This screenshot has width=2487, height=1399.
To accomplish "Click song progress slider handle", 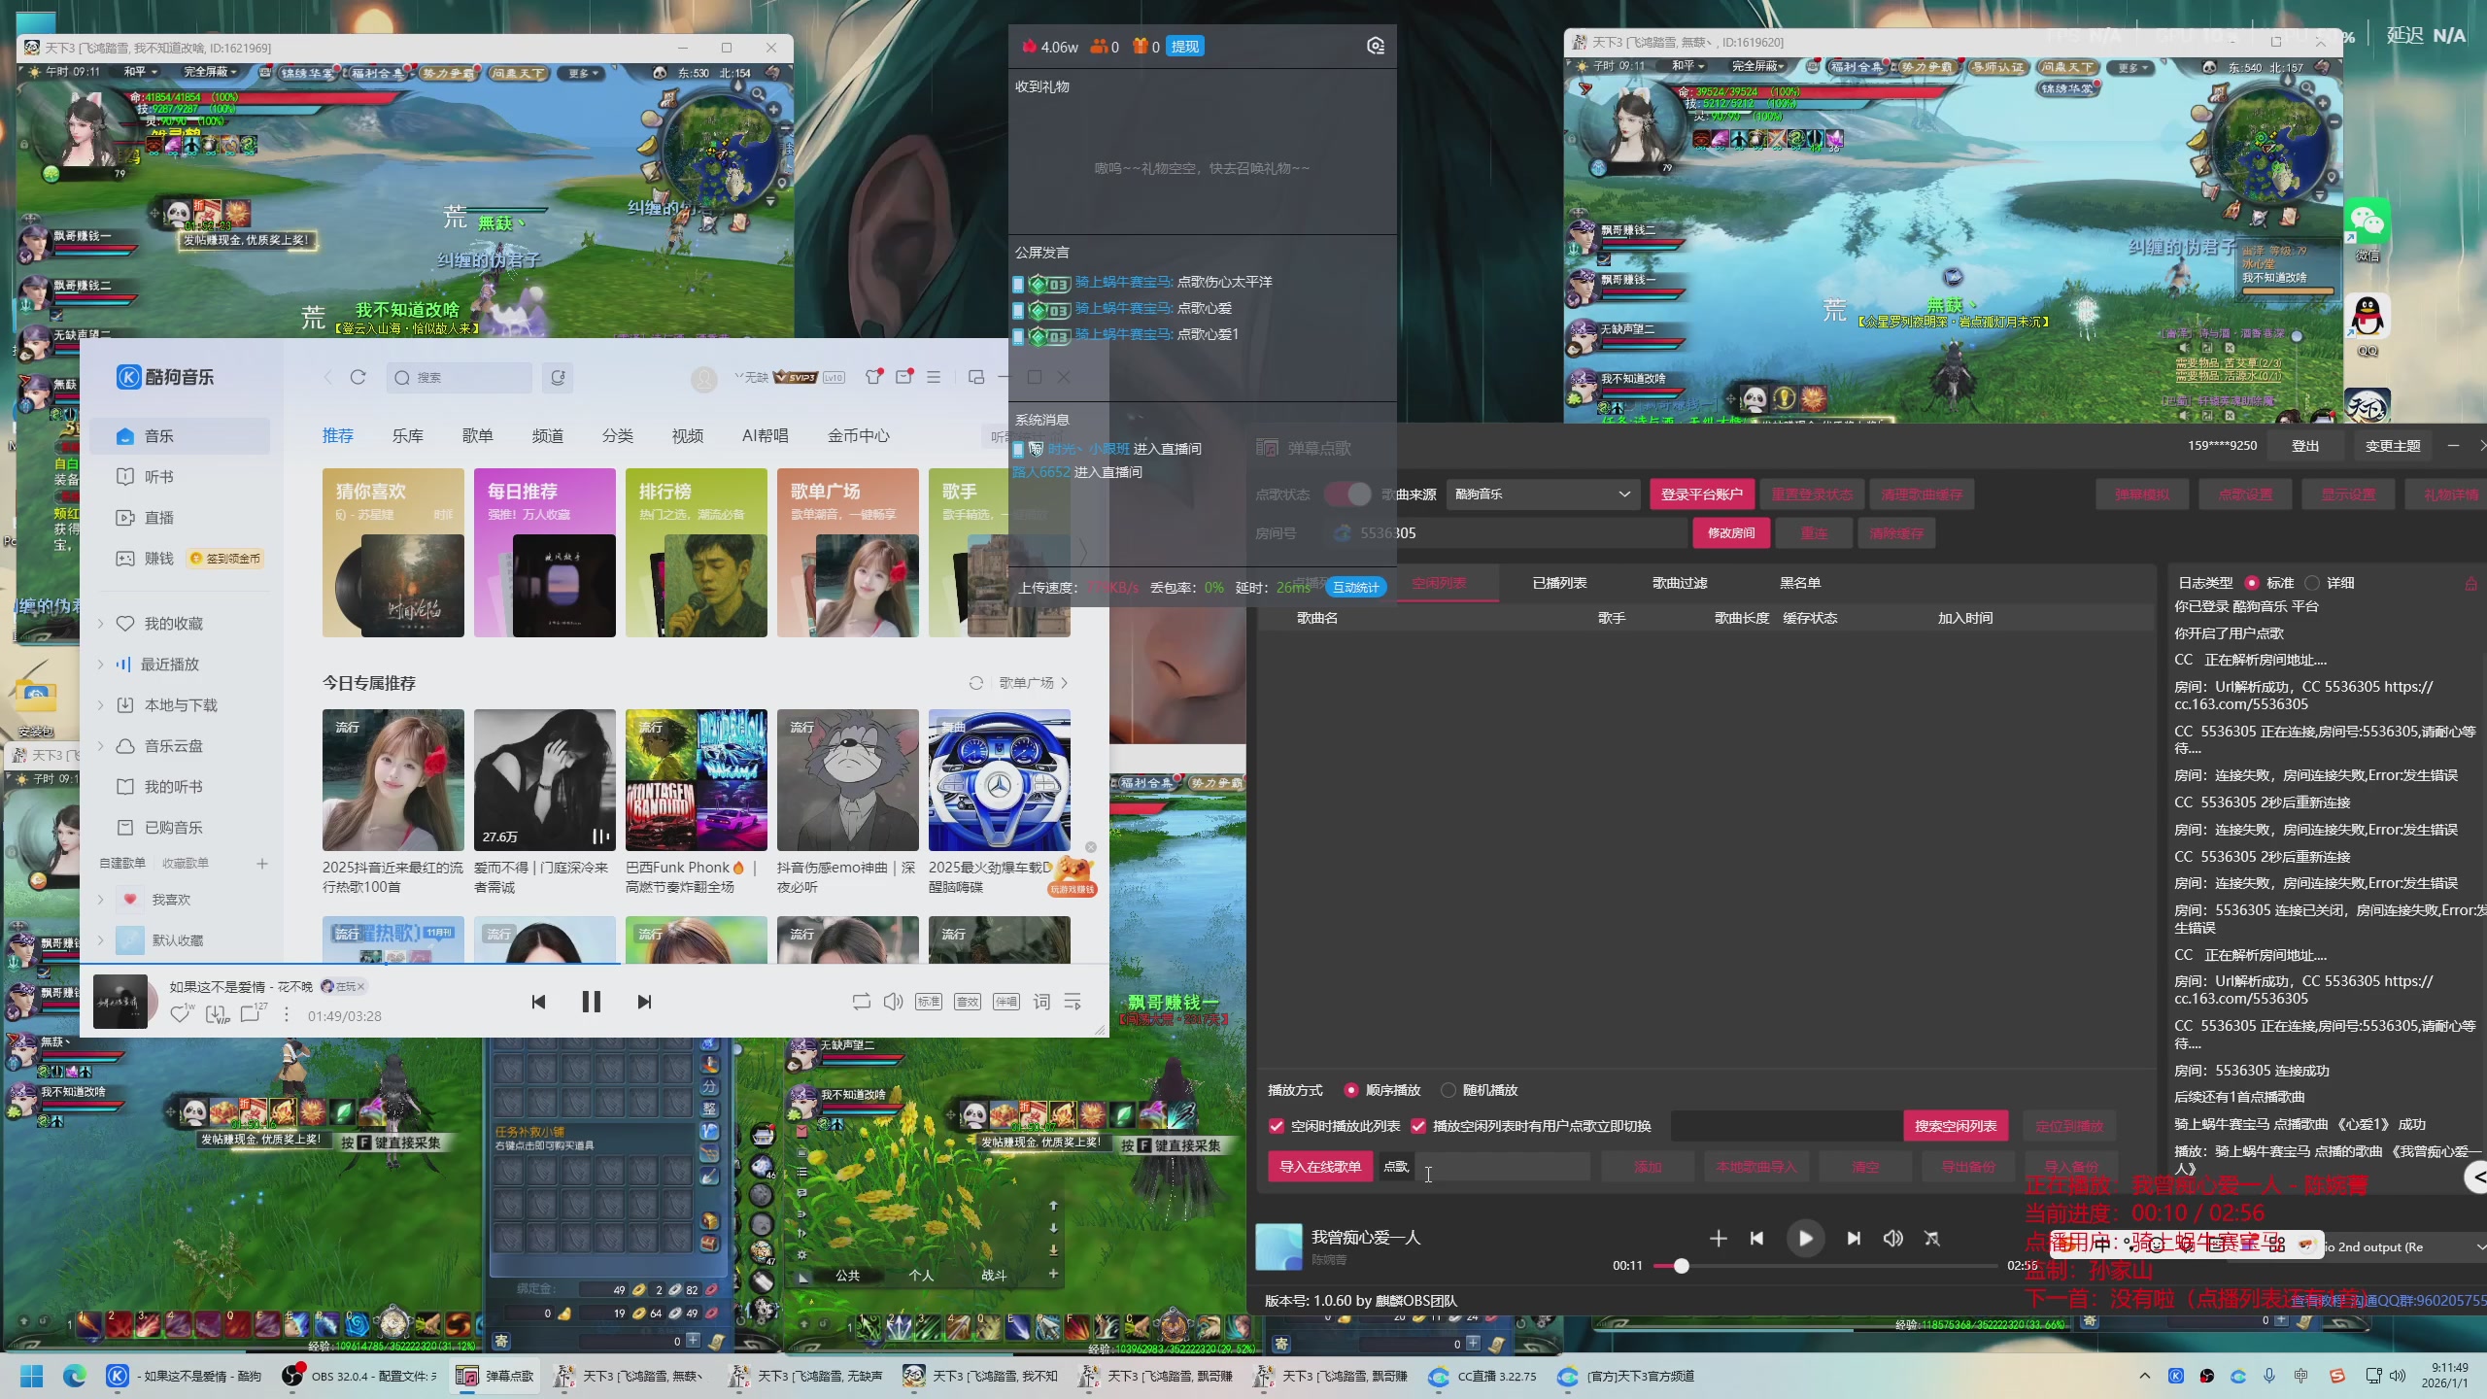I will 1682,1266.
